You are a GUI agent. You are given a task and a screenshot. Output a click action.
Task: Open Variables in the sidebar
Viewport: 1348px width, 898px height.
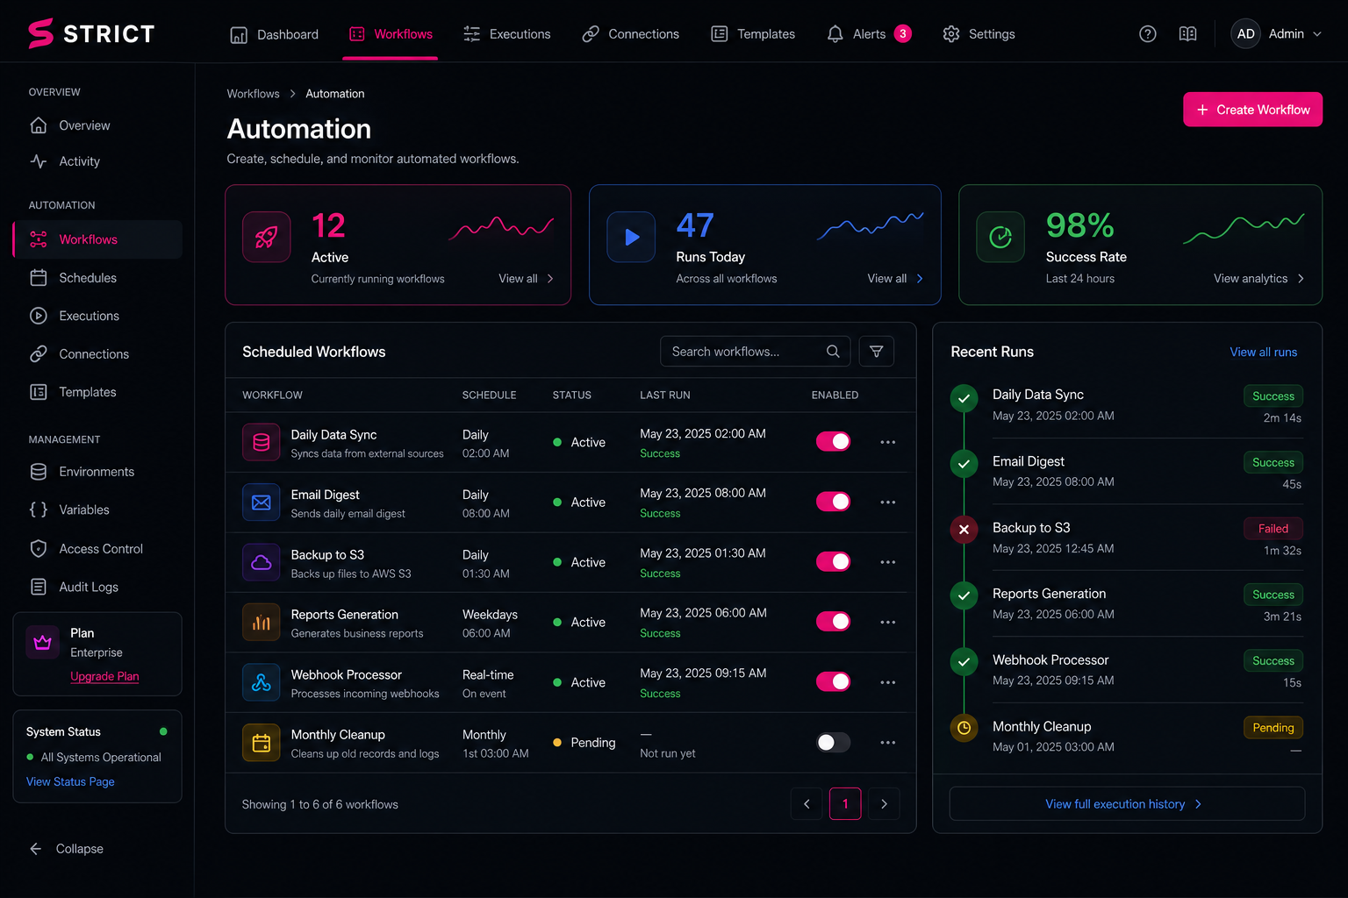point(97,510)
